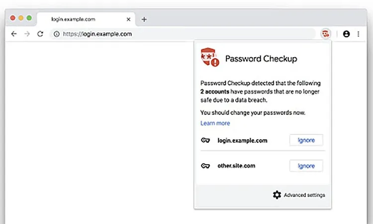Open the user profile avatar icon
Image resolution: width=373 pixels, height=224 pixels.
click(x=347, y=34)
